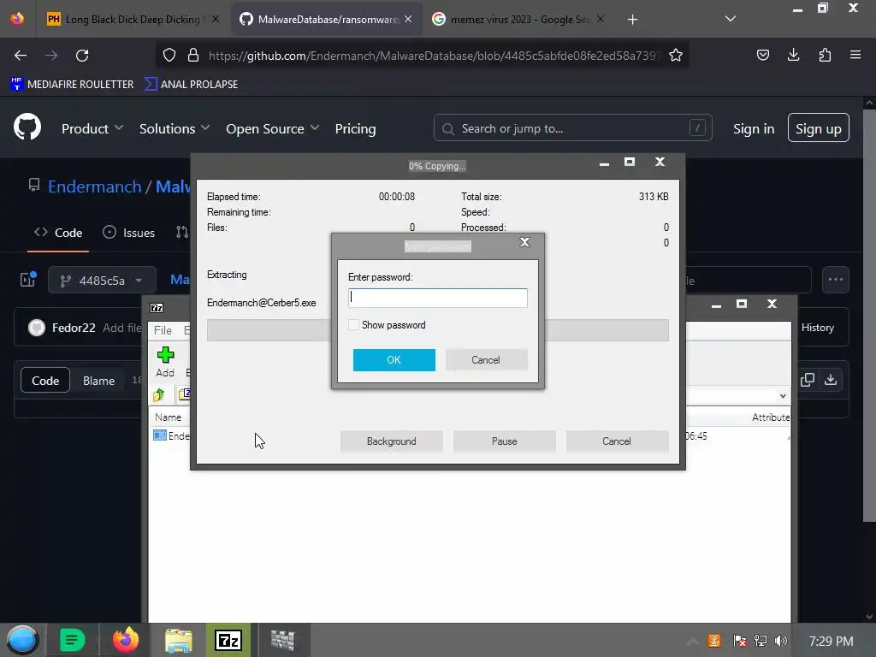Tick the Show password checkbox

point(353,324)
